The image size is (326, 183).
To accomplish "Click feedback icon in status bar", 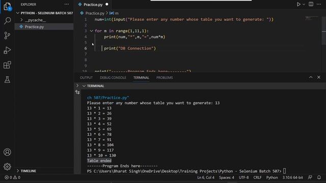I will coord(310,177).
